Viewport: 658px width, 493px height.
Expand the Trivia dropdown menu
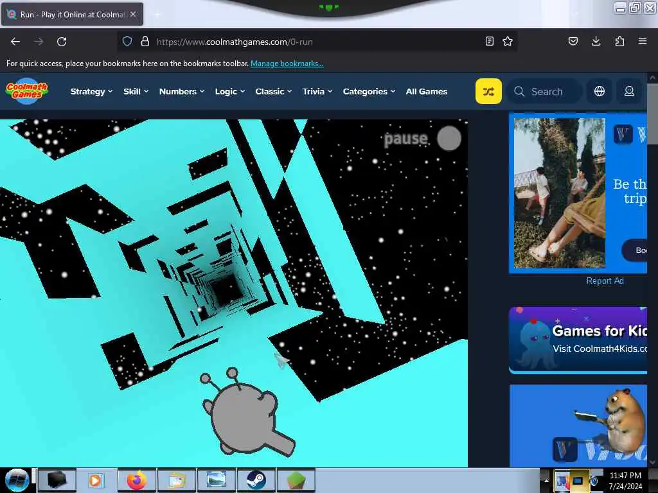point(317,91)
